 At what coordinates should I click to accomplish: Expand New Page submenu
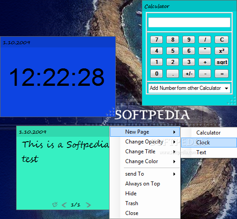145,132
